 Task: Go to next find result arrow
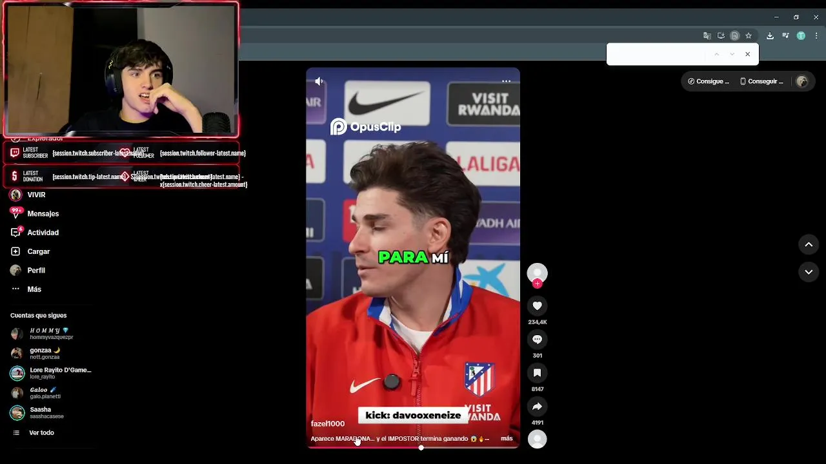click(732, 54)
